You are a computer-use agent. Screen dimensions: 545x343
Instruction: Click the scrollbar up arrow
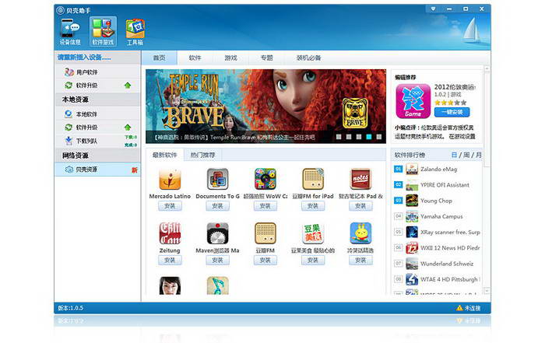pyautogui.click(x=487, y=68)
